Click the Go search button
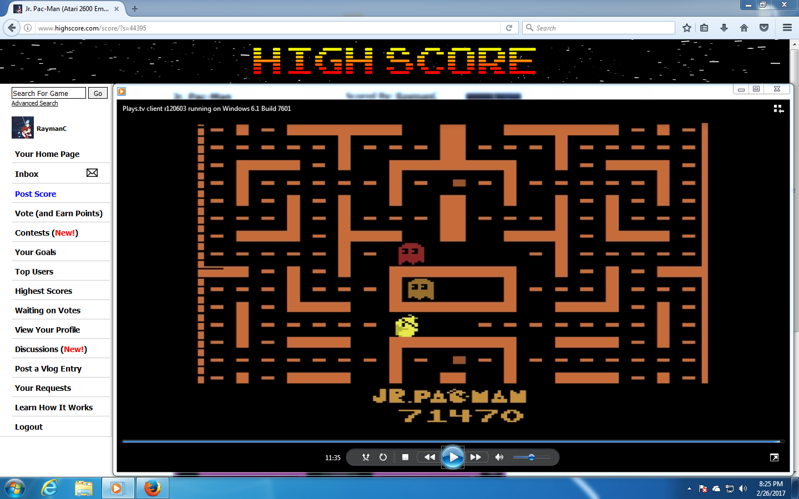The image size is (799, 499). pyautogui.click(x=98, y=93)
